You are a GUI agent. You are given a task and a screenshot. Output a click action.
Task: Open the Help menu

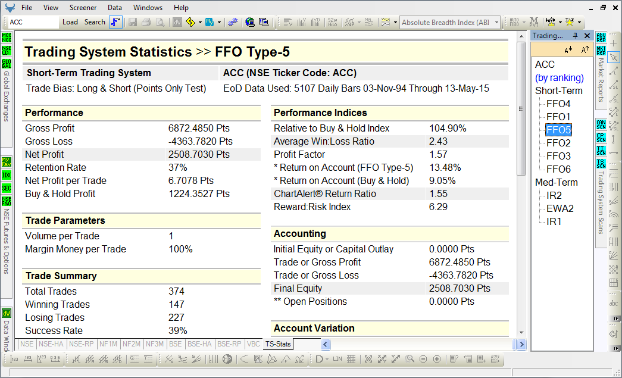pyautogui.click(x=181, y=8)
